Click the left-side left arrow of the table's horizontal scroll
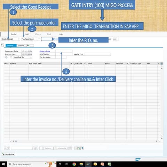 click(11, 141)
